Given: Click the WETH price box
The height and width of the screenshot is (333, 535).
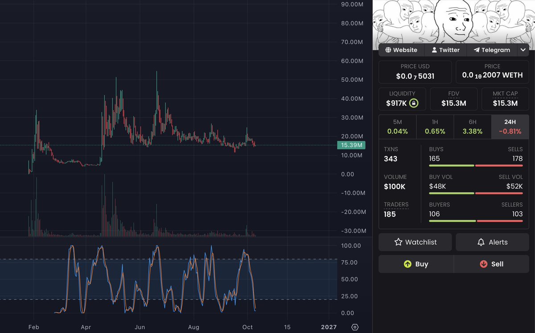Looking at the screenshot, I should [x=492, y=72].
